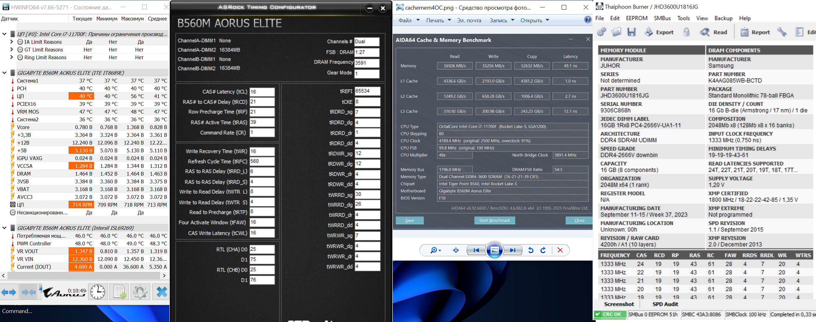Screen dimensions: 816x322
Task: Click HWiNFO collapse-columns inward arrows icon
Action: coord(29,292)
